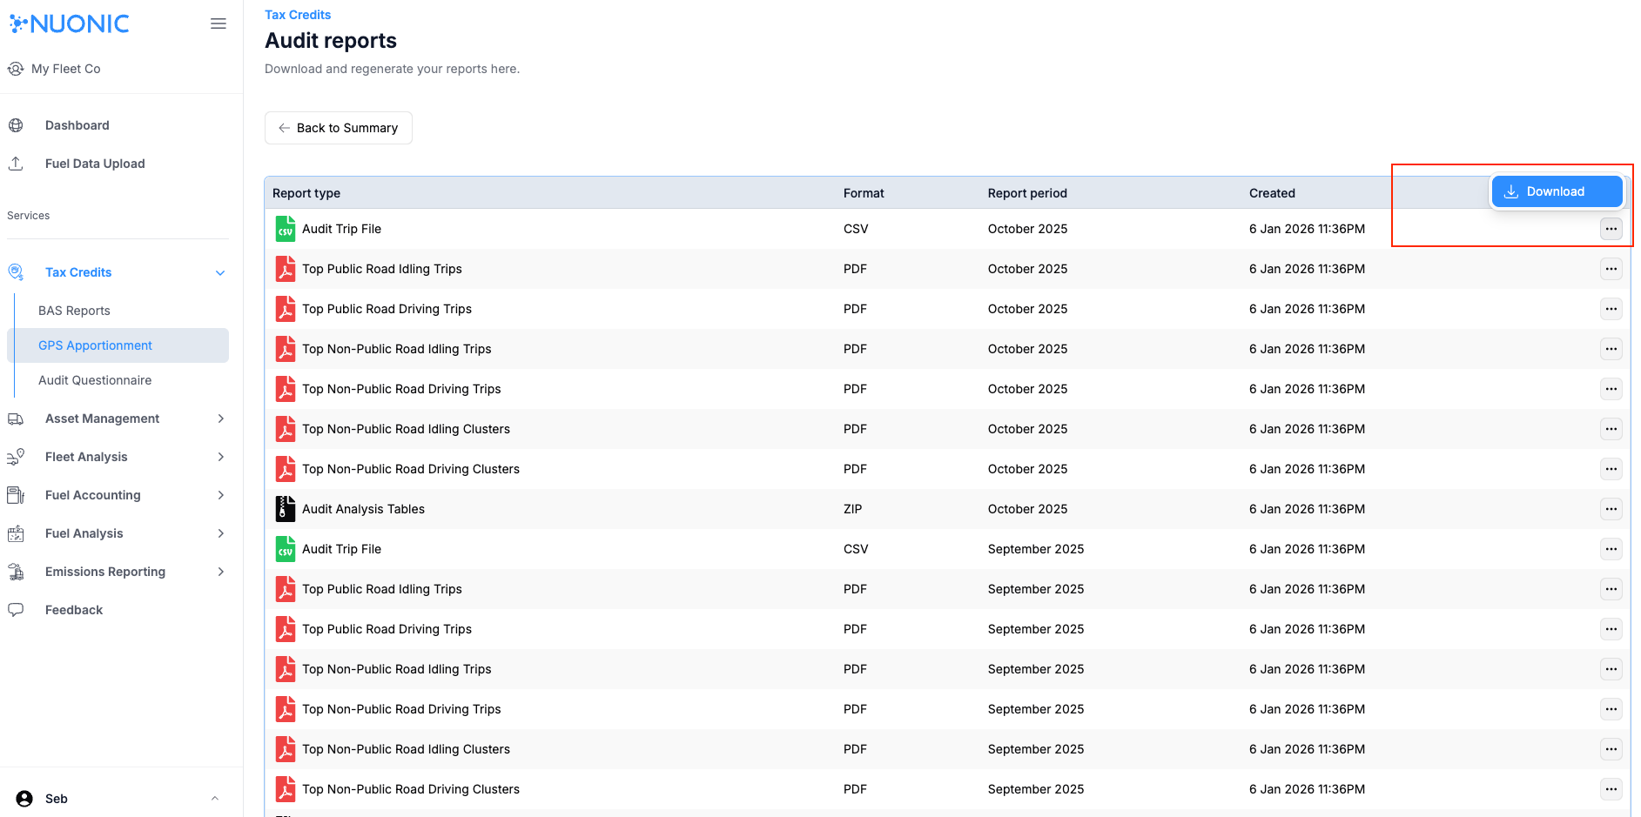The height and width of the screenshot is (817, 1641).
Task: Click Back to Summary button
Action: [339, 128]
